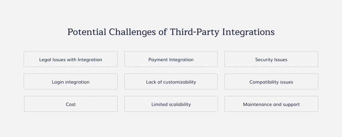Select the Cost box
Screen dimensions: 342x137
click(71, 104)
